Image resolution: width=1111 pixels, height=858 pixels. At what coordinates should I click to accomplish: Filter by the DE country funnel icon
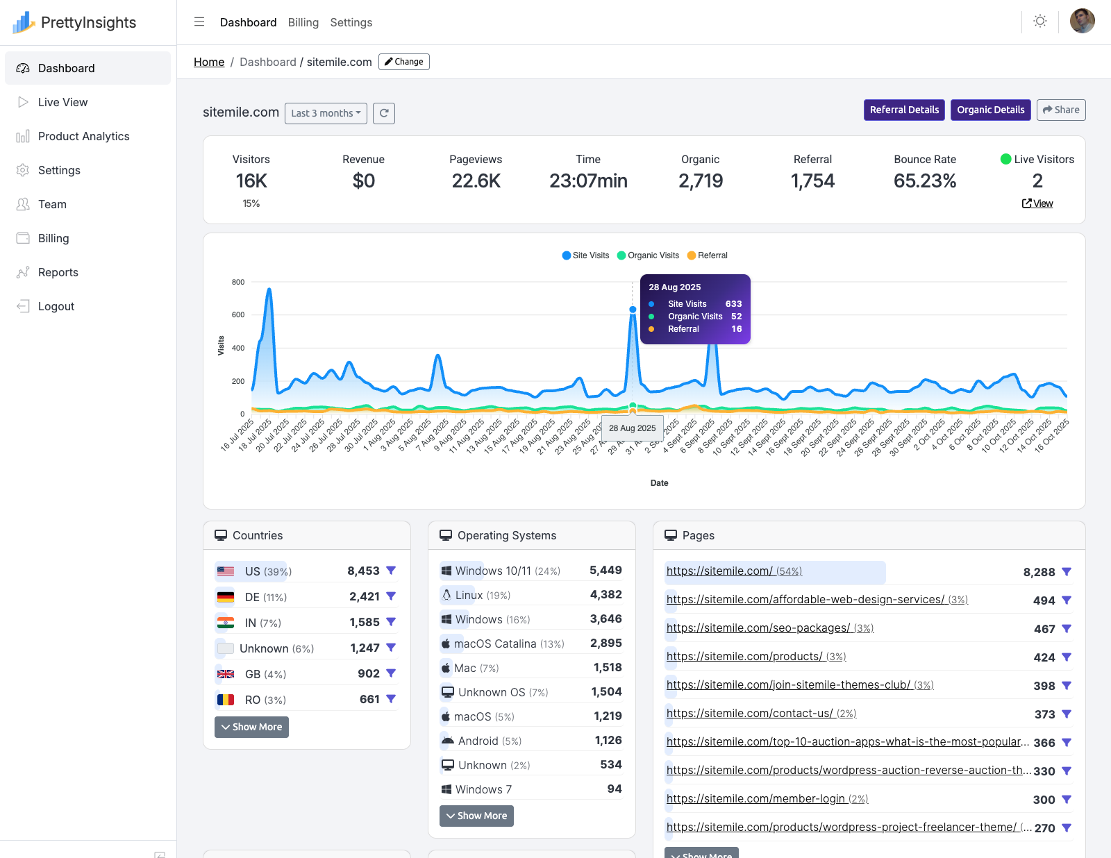[391, 596]
